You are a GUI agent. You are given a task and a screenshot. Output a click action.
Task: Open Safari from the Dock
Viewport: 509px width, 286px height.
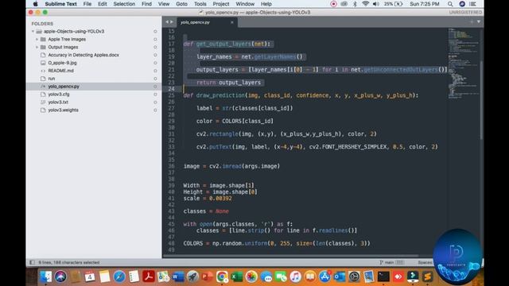[119, 276]
